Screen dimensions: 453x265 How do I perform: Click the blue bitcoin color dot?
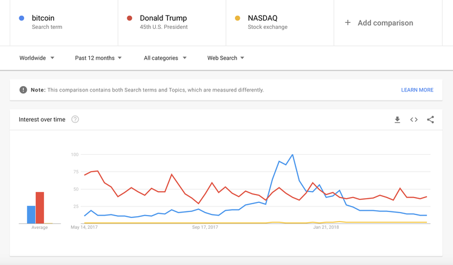click(22, 19)
